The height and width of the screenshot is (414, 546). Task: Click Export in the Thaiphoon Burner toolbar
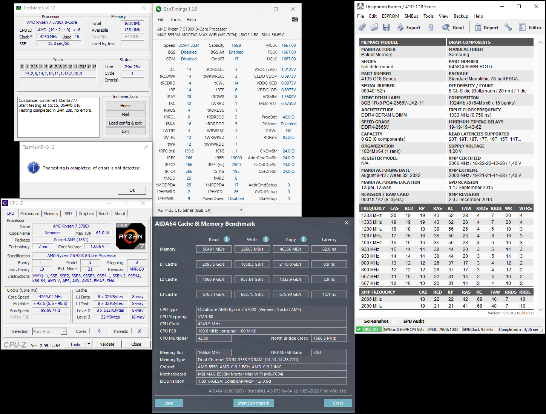click(x=408, y=27)
